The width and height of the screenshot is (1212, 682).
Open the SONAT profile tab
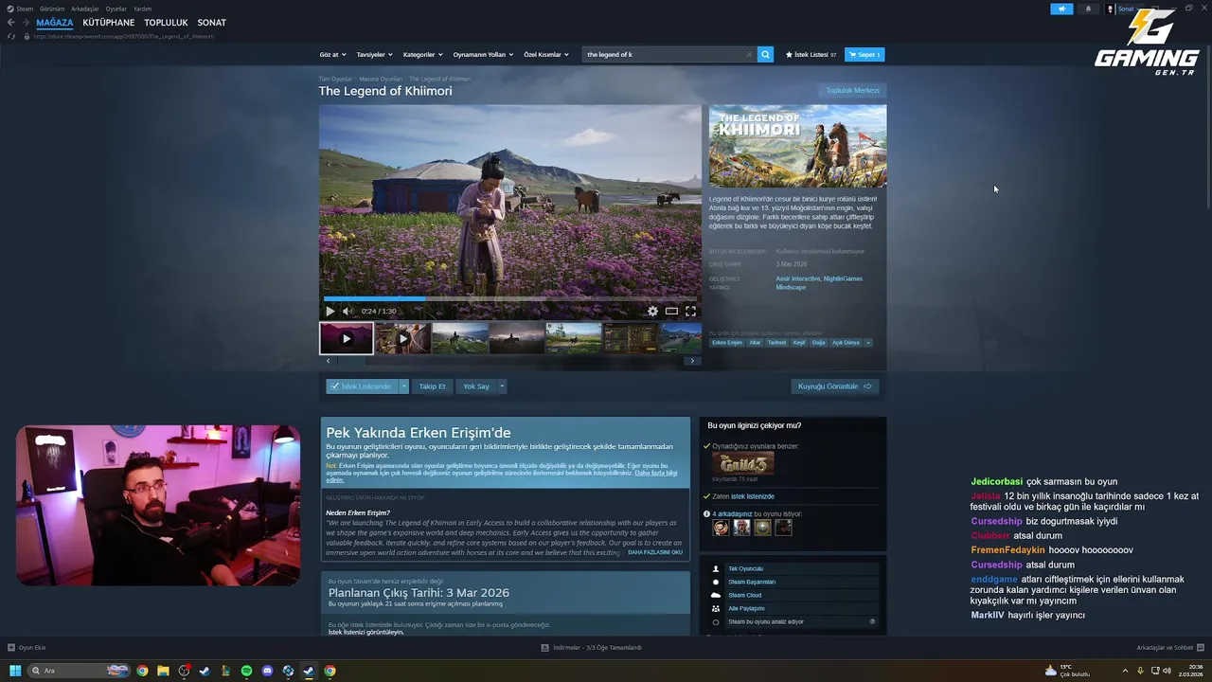(211, 22)
